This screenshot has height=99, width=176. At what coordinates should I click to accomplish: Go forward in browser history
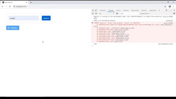[x=6, y=7]
